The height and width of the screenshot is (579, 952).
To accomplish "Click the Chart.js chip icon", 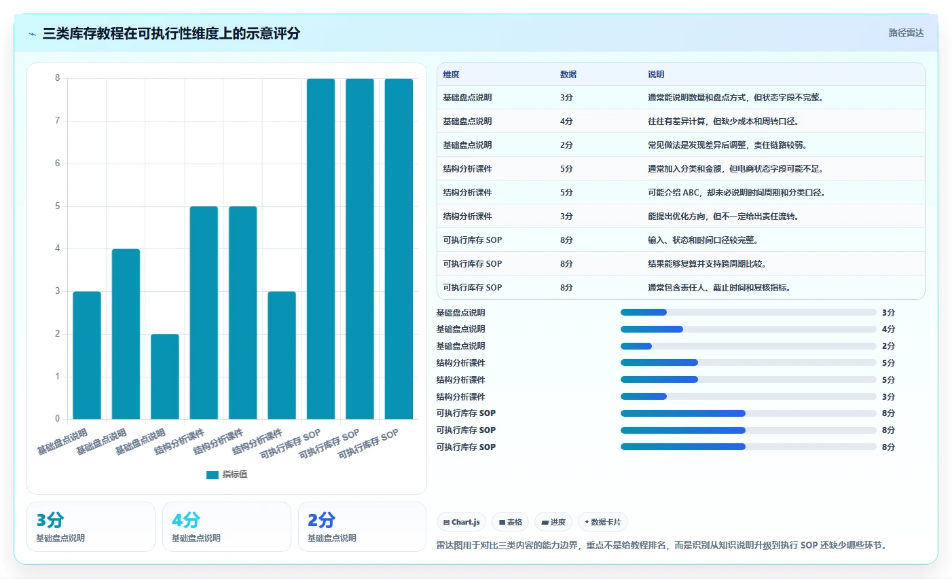I will pyautogui.click(x=446, y=522).
